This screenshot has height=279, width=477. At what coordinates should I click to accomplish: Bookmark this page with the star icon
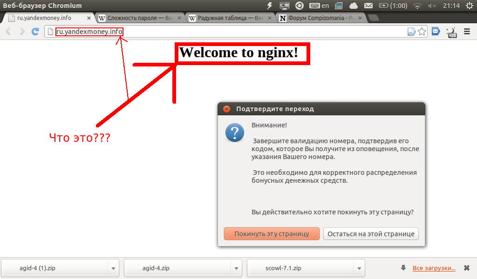click(x=422, y=32)
